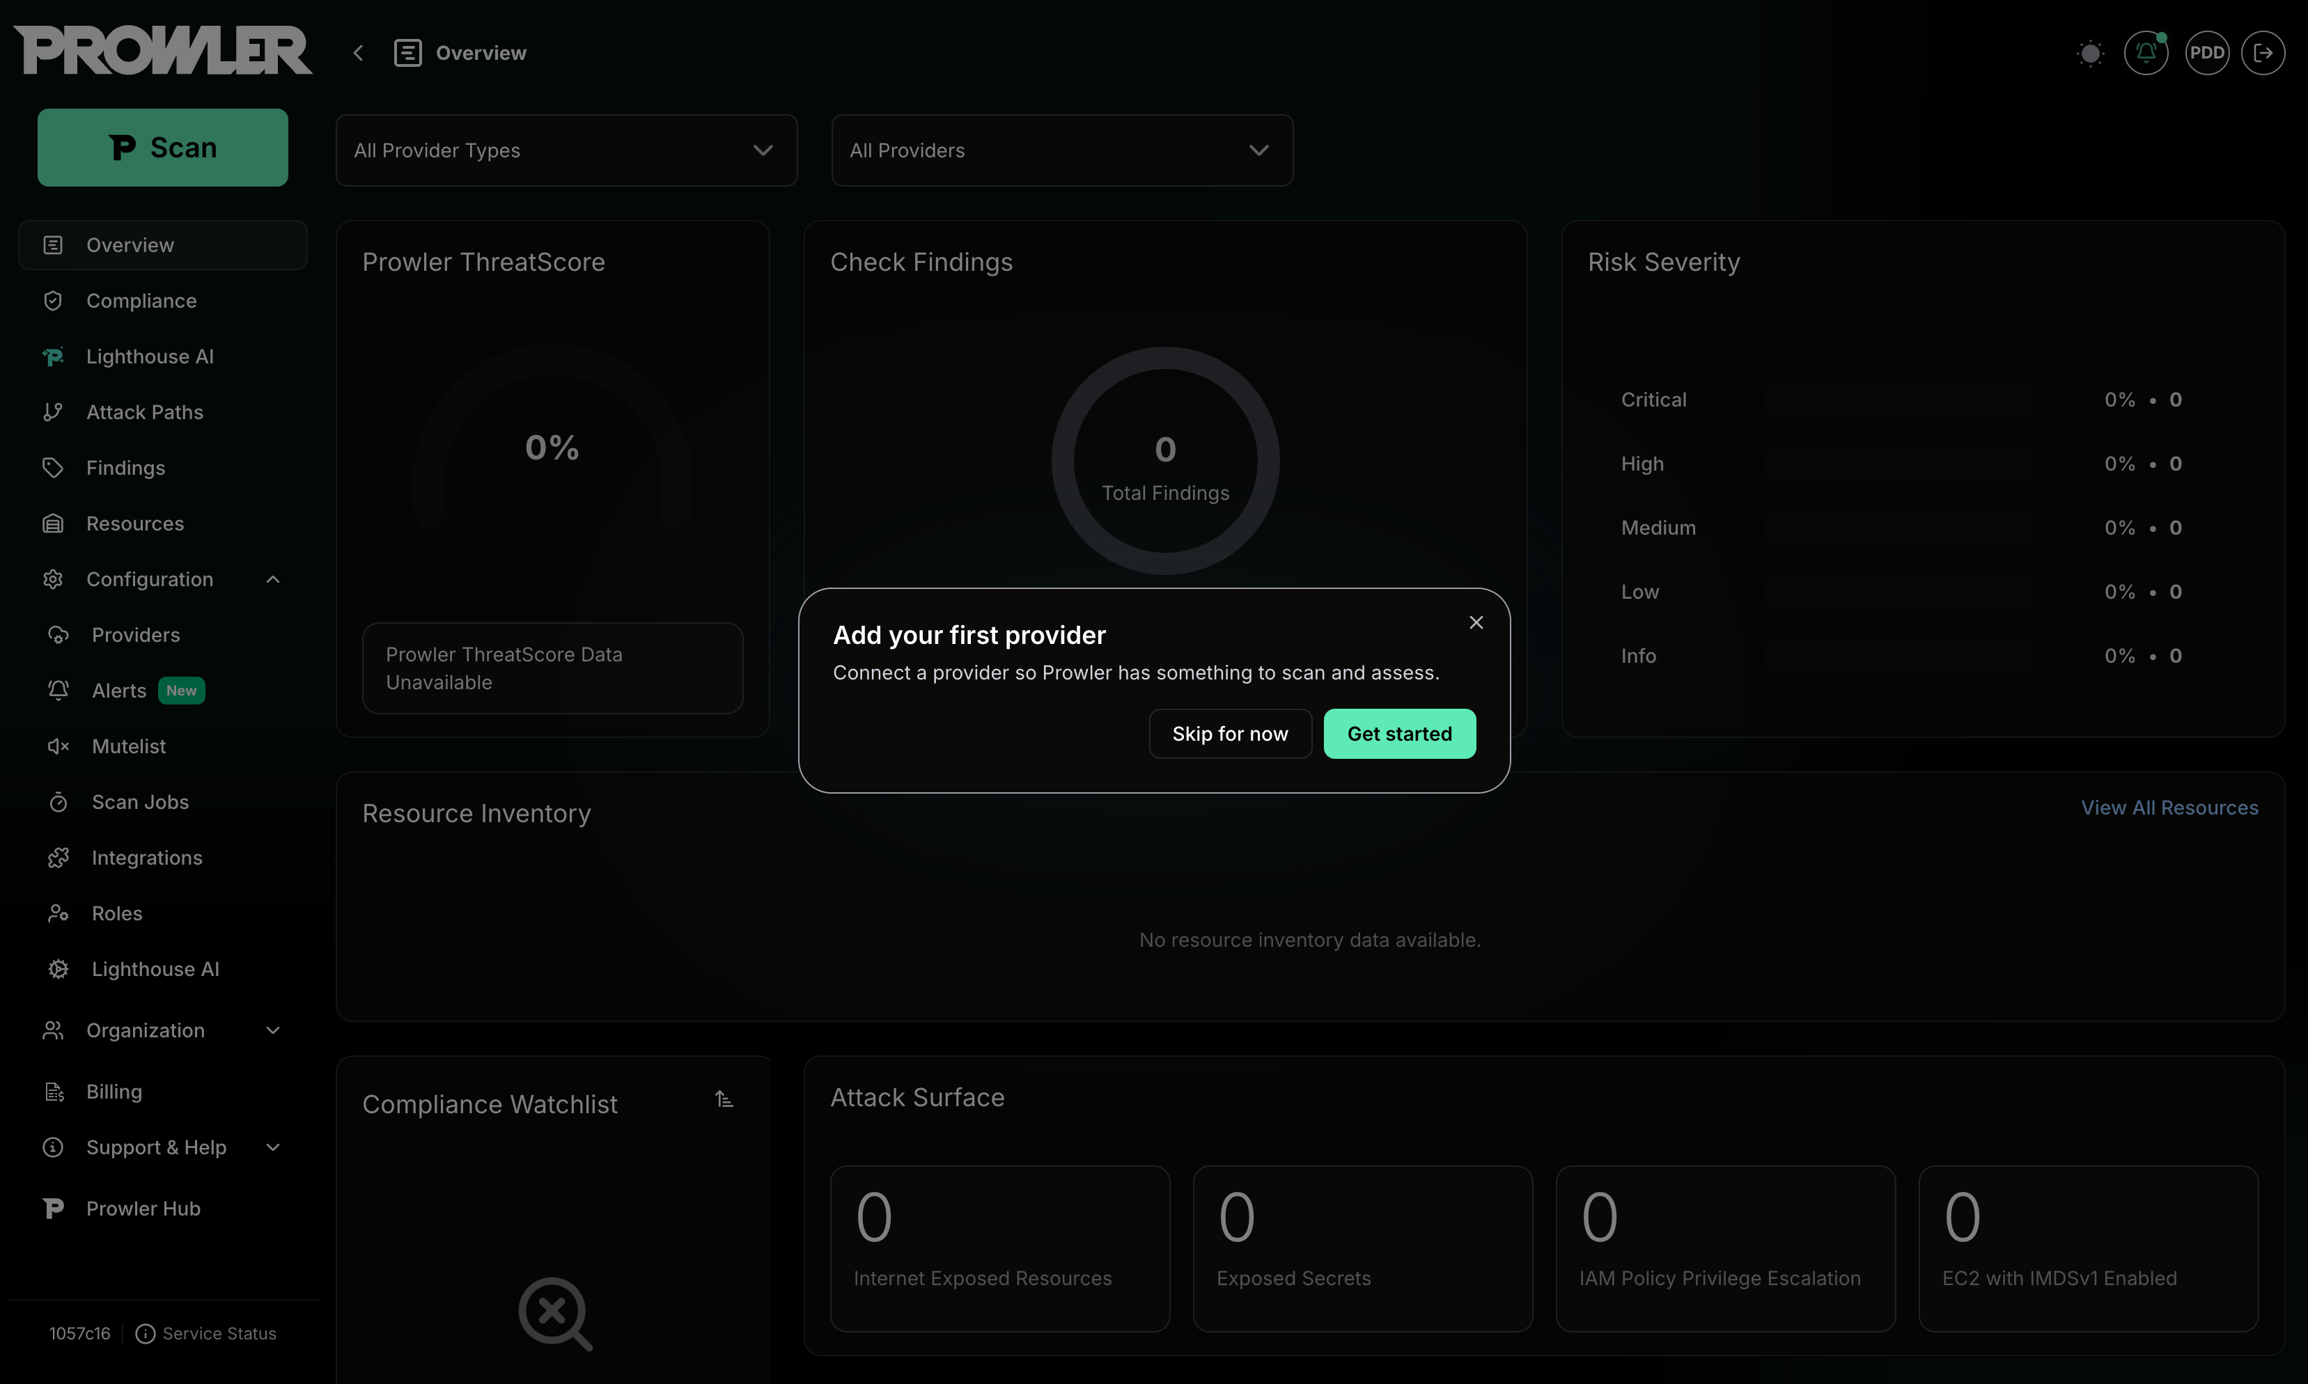Screen dimensions: 2308x1384
Task: Open Resources page
Action: coord(162,524)
